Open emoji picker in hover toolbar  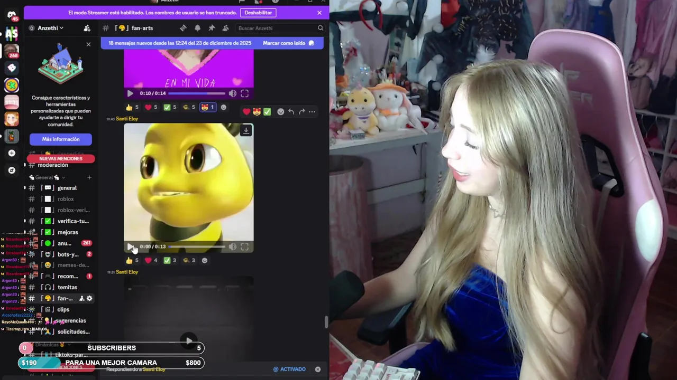click(x=280, y=111)
